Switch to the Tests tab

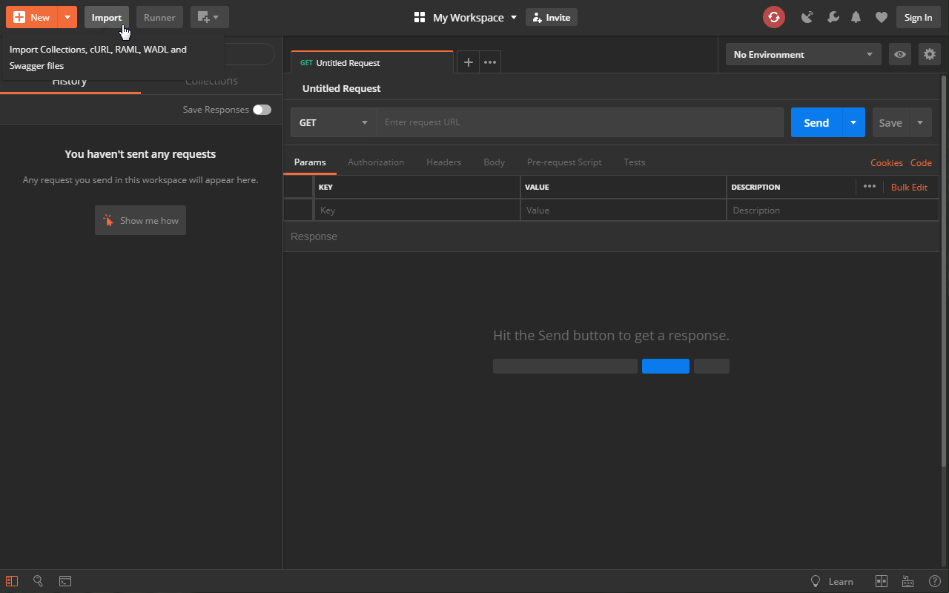pyautogui.click(x=634, y=162)
